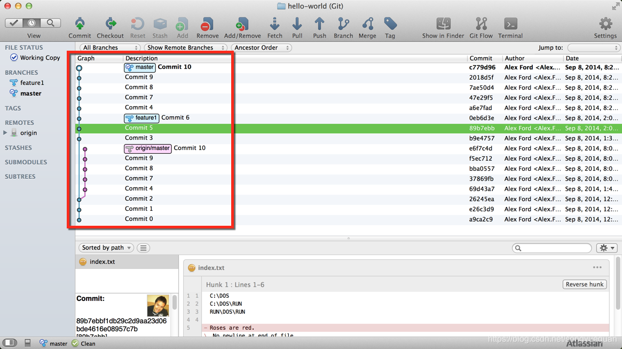
Task: Open the All Branches dropdown
Action: click(x=109, y=47)
